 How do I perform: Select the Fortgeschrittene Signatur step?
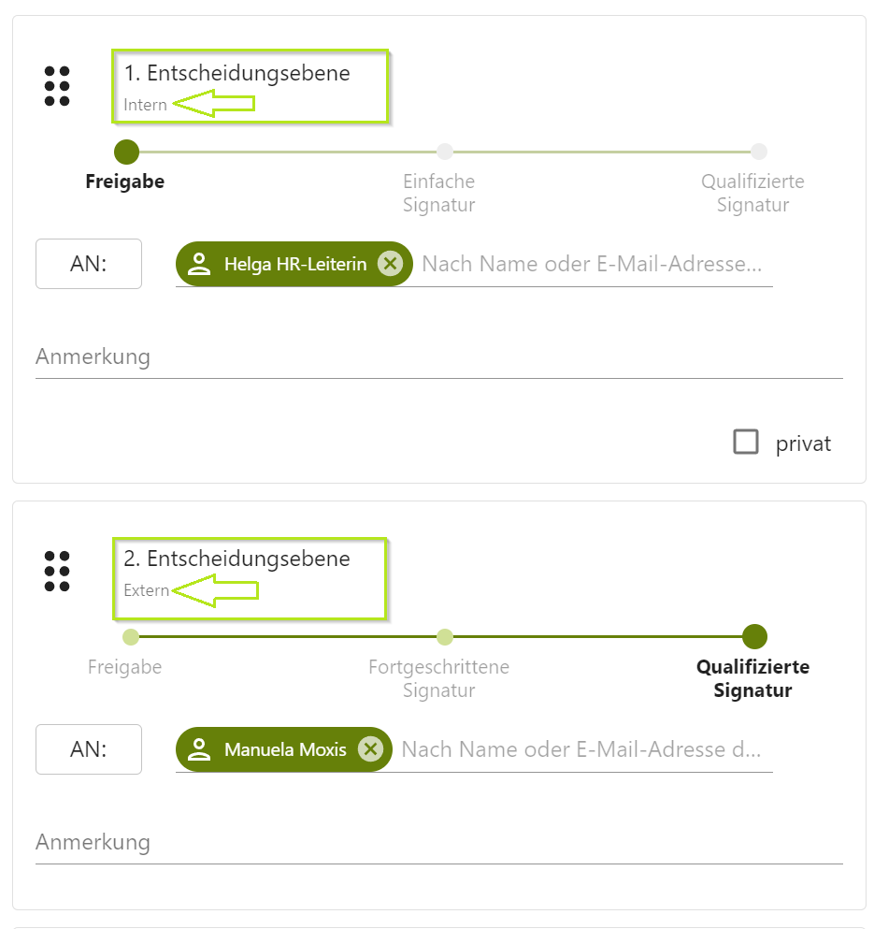(444, 637)
